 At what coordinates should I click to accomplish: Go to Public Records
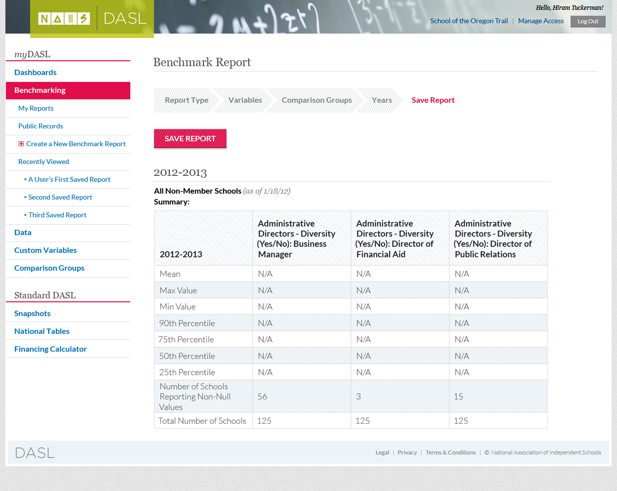(40, 126)
